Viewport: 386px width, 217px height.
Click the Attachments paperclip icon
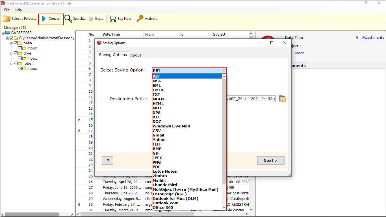point(357,37)
